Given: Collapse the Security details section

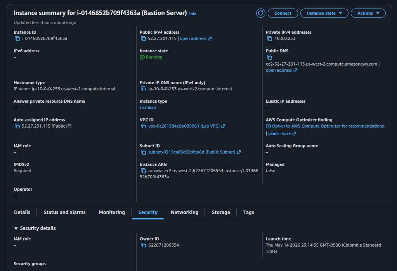Looking at the screenshot, I should [16, 228].
